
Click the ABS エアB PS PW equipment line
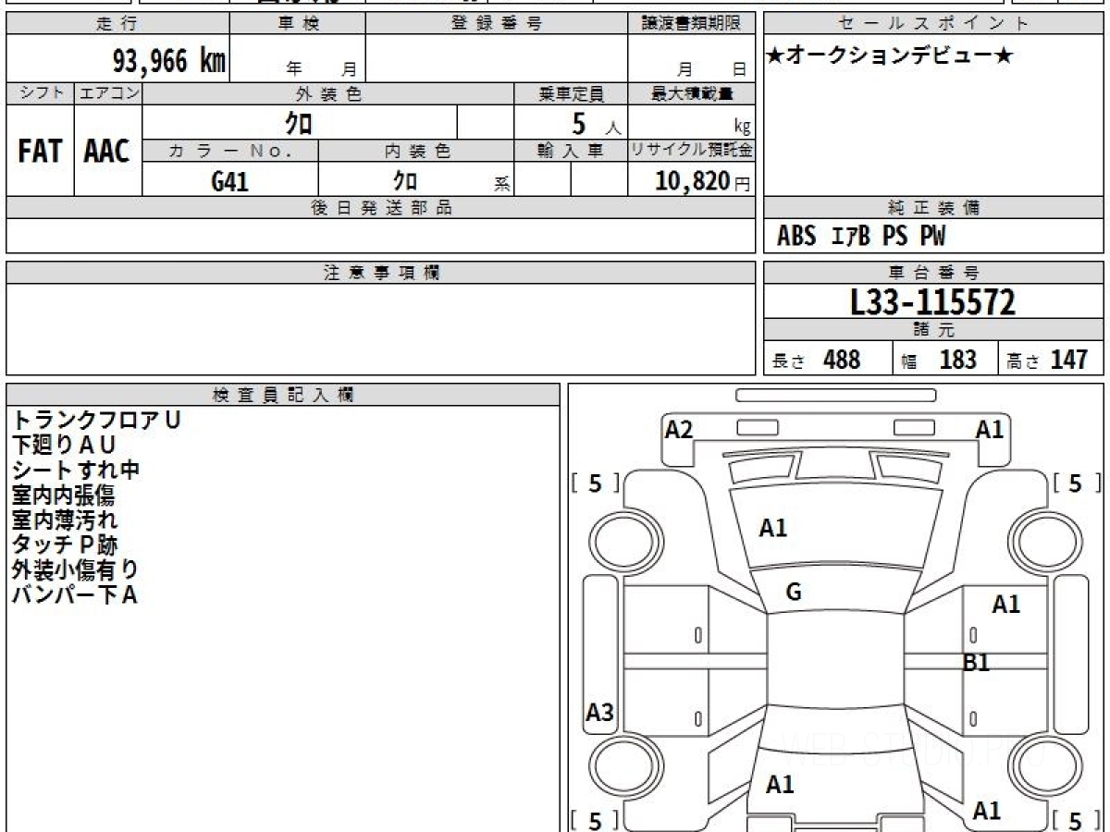tap(861, 237)
